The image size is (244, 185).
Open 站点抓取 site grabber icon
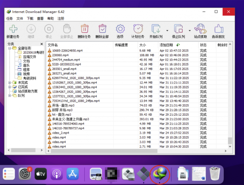coord(201,29)
